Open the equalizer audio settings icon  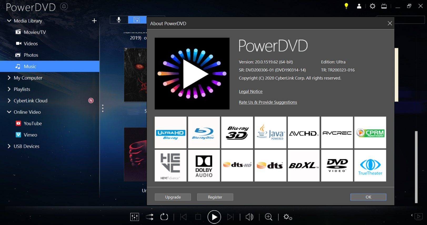(134, 217)
